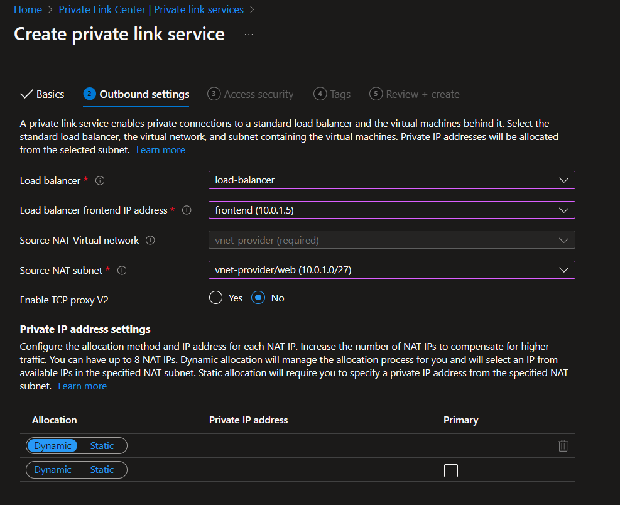Open the Load balancer dropdown
620x505 pixels.
coord(392,180)
